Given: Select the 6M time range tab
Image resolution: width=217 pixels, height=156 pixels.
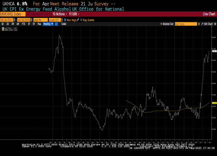Looking at the screenshot, I should point(18,24).
